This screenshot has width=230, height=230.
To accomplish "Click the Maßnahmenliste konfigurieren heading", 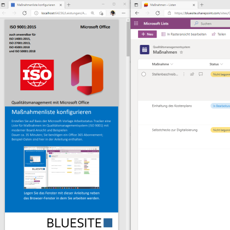I will coord(51,112).
